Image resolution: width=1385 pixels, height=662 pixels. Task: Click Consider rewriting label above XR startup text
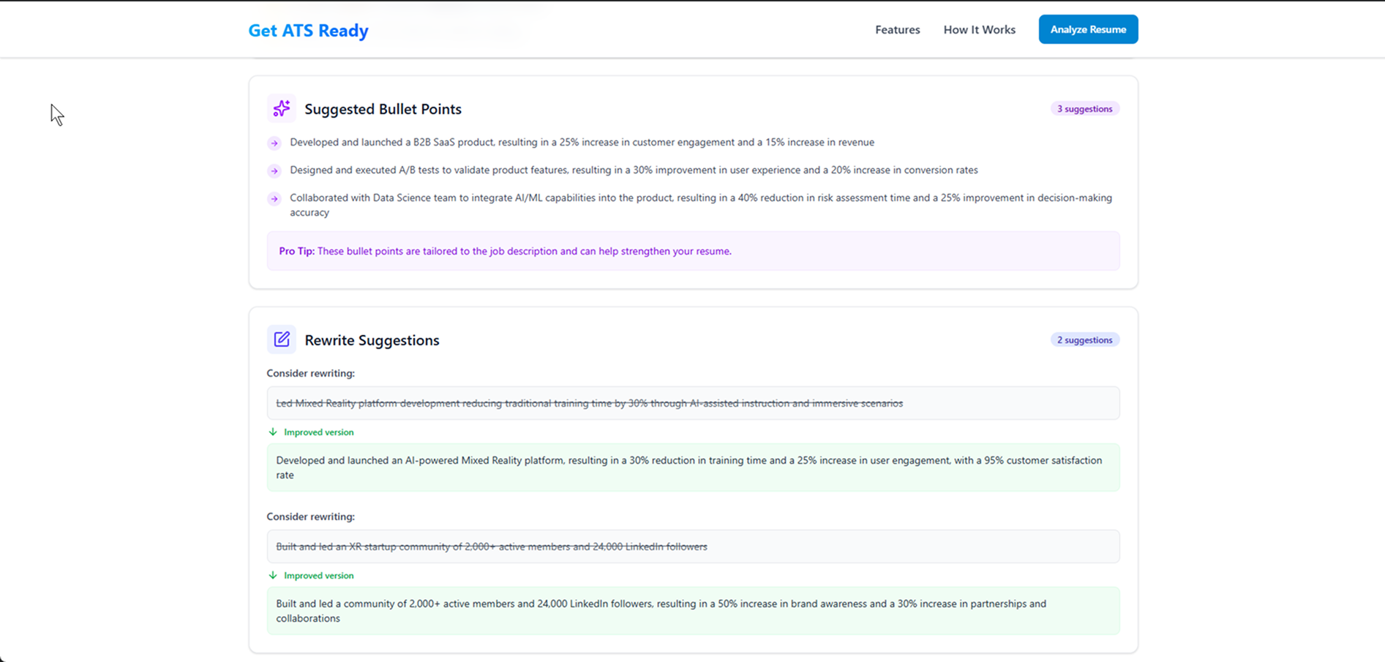[310, 516]
